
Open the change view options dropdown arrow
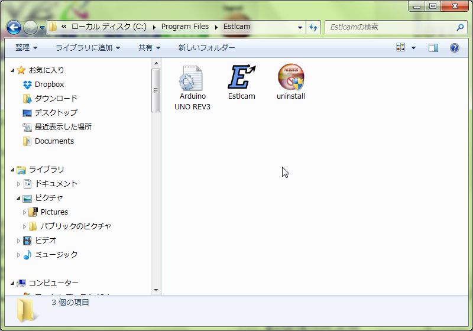point(413,48)
